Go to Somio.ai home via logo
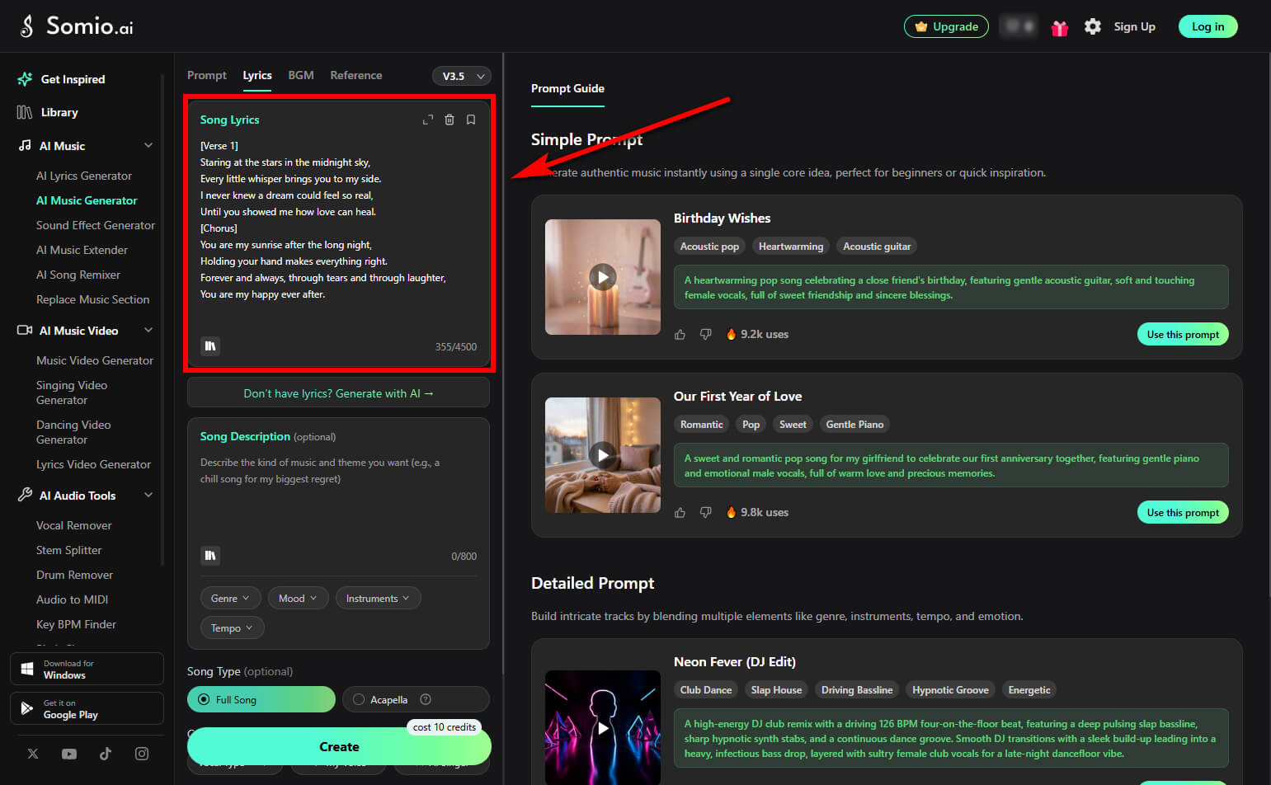The height and width of the screenshot is (785, 1271). (x=76, y=26)
